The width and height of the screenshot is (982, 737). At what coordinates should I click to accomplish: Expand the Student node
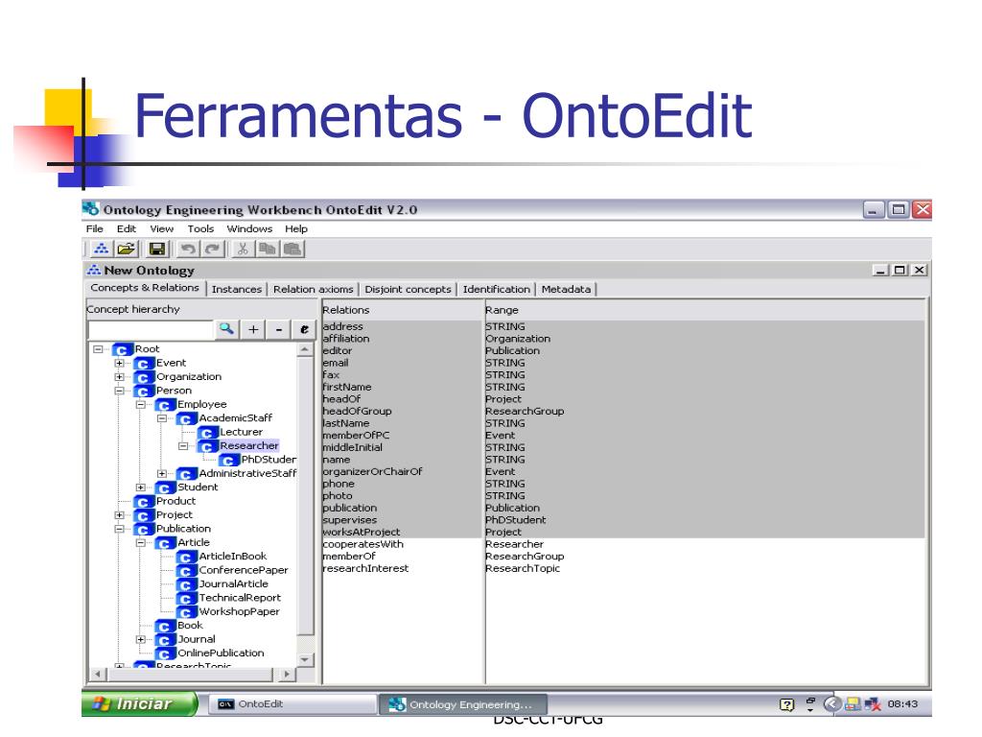140,487
